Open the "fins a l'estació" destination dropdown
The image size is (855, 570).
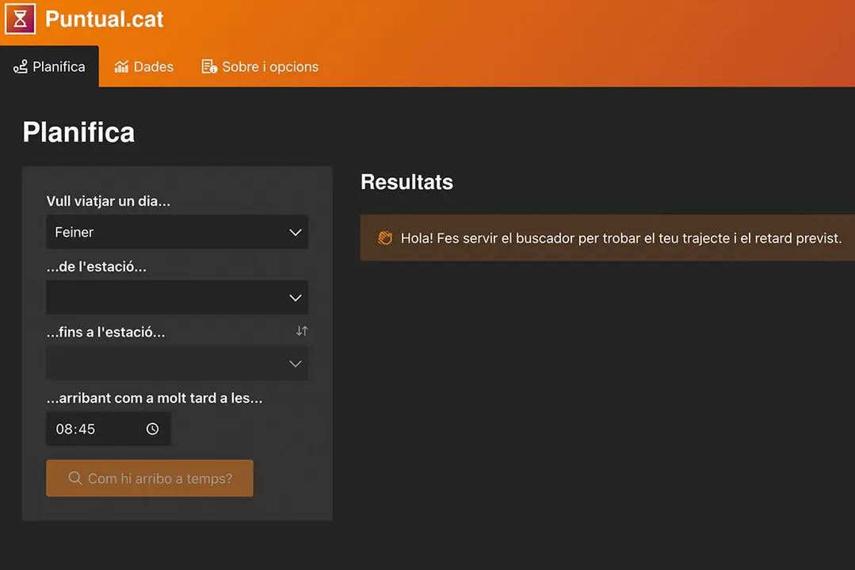177,363
